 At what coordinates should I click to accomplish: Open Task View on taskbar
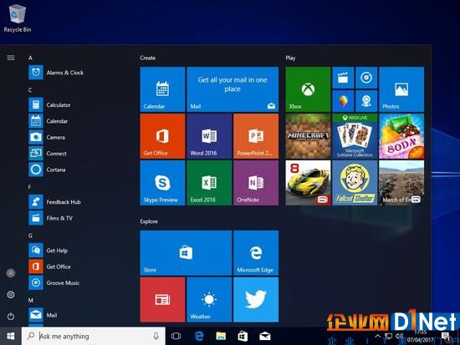(x=176, y=336)
